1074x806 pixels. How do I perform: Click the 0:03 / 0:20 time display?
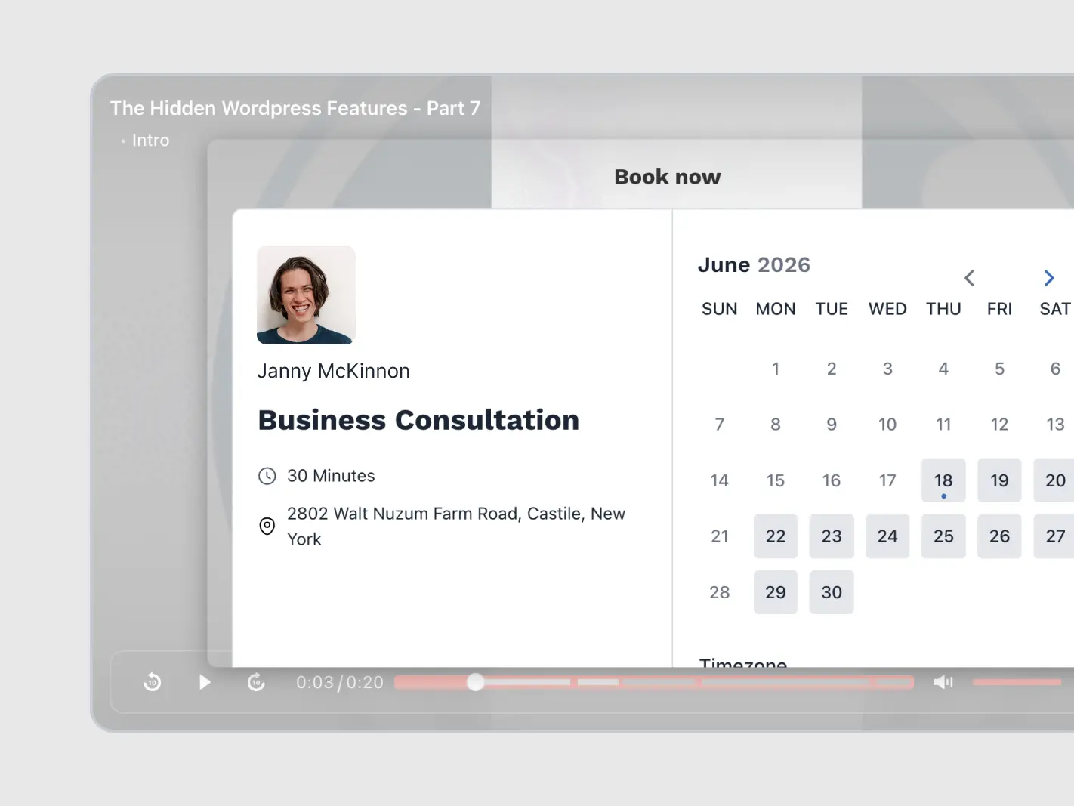click(340, 683)
